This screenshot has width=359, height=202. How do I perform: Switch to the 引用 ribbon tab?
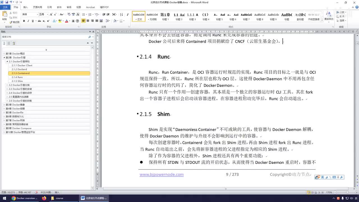pyautogui.click(x=49, y=7)
